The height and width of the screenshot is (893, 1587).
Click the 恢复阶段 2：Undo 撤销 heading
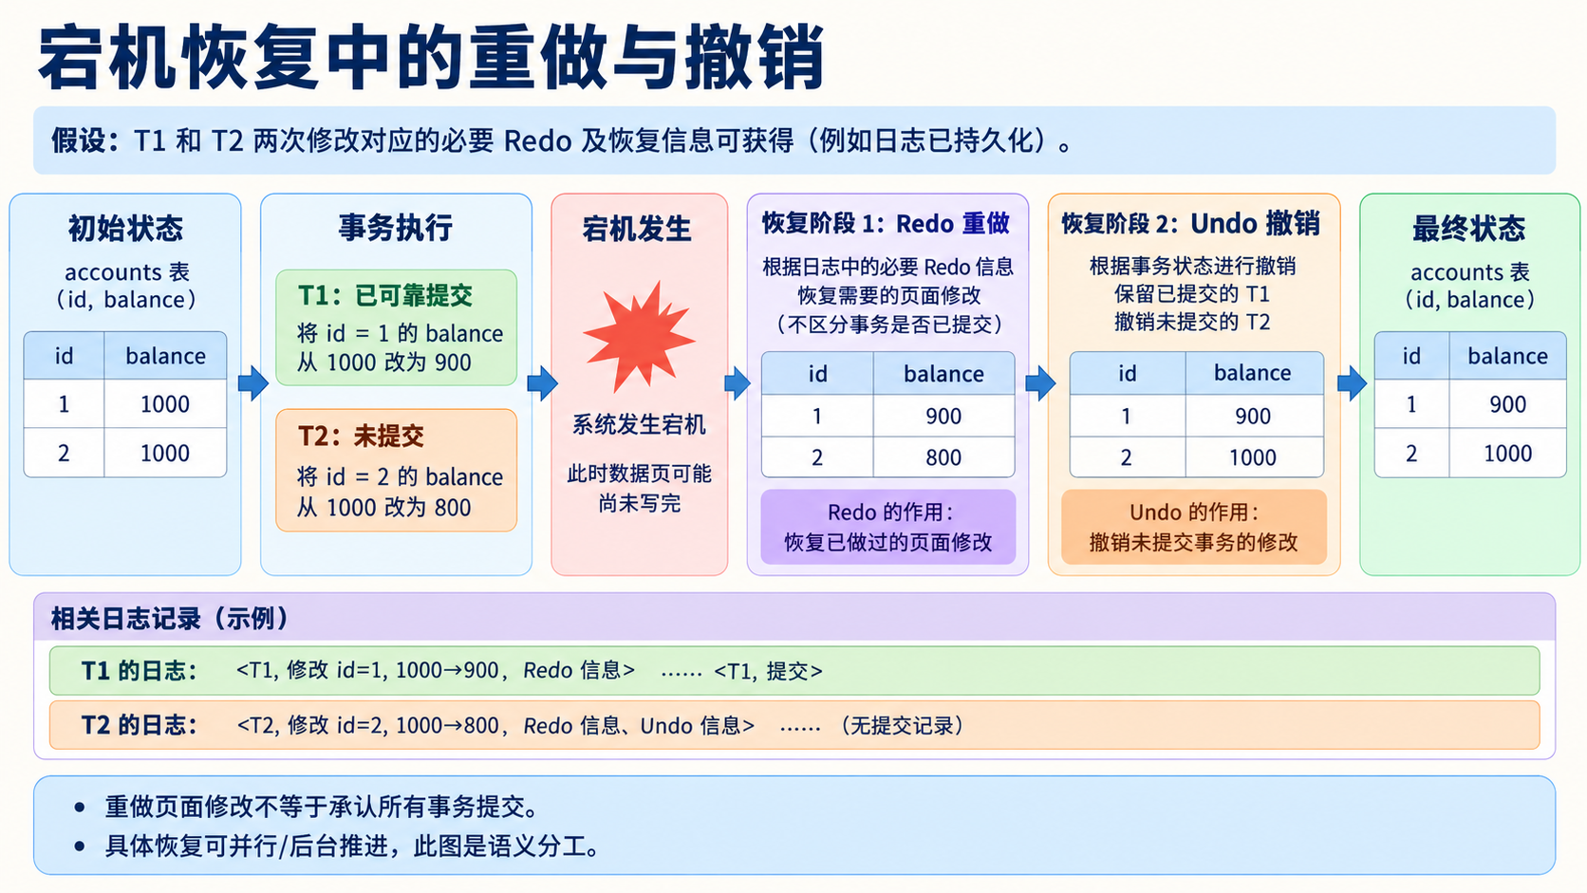[x=1190, y=223]
